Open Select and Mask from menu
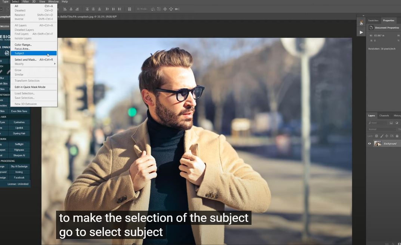The width and height of the screenshot is (401, 245). coord(25,60)
